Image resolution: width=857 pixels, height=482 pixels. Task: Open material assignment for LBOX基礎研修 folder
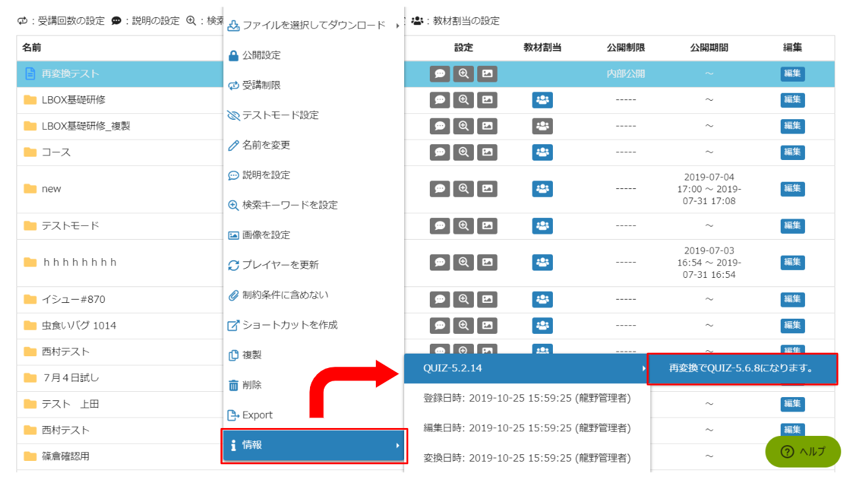(542, 100)
